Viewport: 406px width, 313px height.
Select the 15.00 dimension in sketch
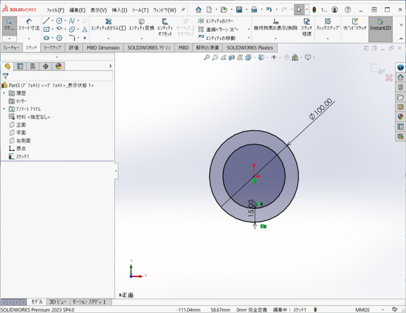[251, 209]
